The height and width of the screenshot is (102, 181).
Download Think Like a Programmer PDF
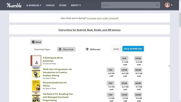point(111,70)
